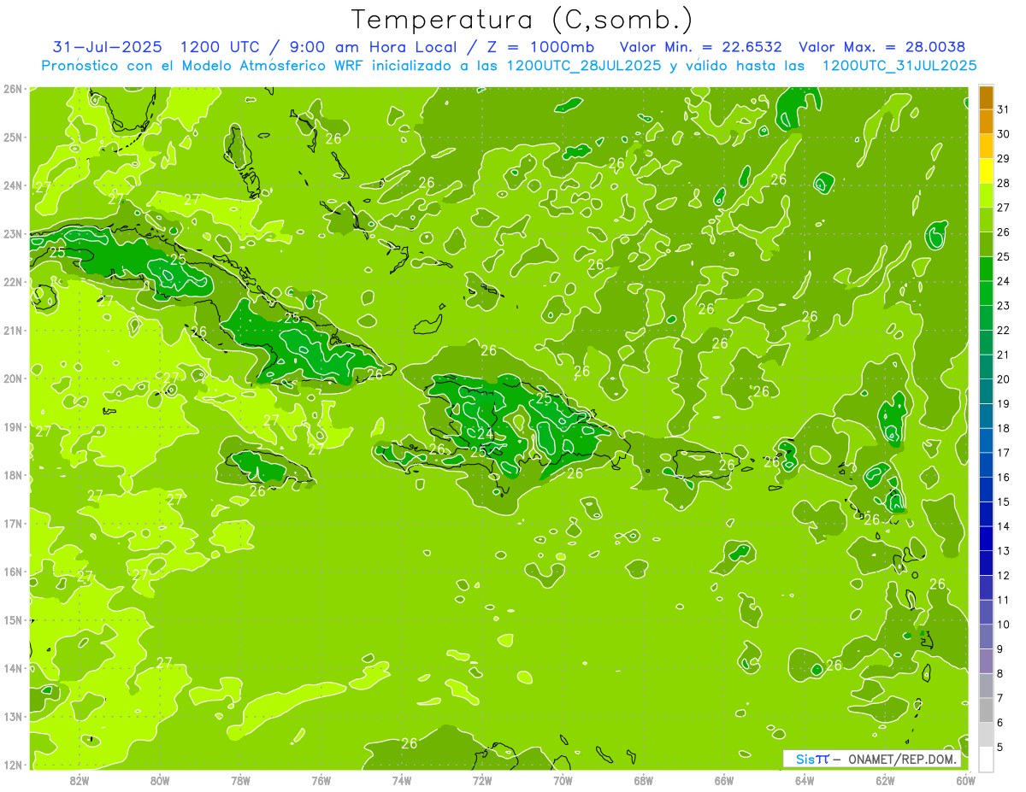This screenshot has width=1026, height=792.
Task: Select 'Valor Min. = 22.6532' text
Action: [x=702, y=46]
